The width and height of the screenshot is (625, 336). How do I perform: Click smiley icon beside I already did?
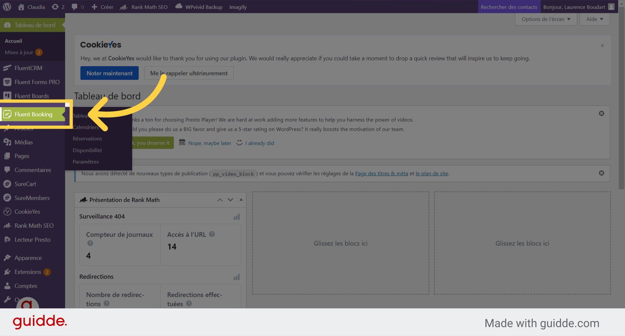tap(239, 143)
